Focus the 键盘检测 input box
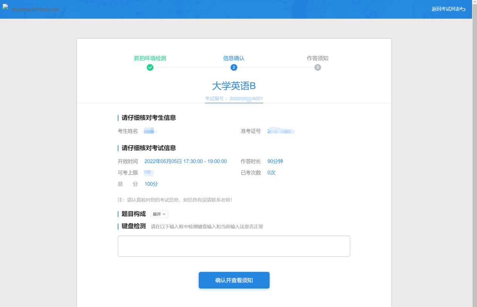477x307 pixels. pos(234,246)
